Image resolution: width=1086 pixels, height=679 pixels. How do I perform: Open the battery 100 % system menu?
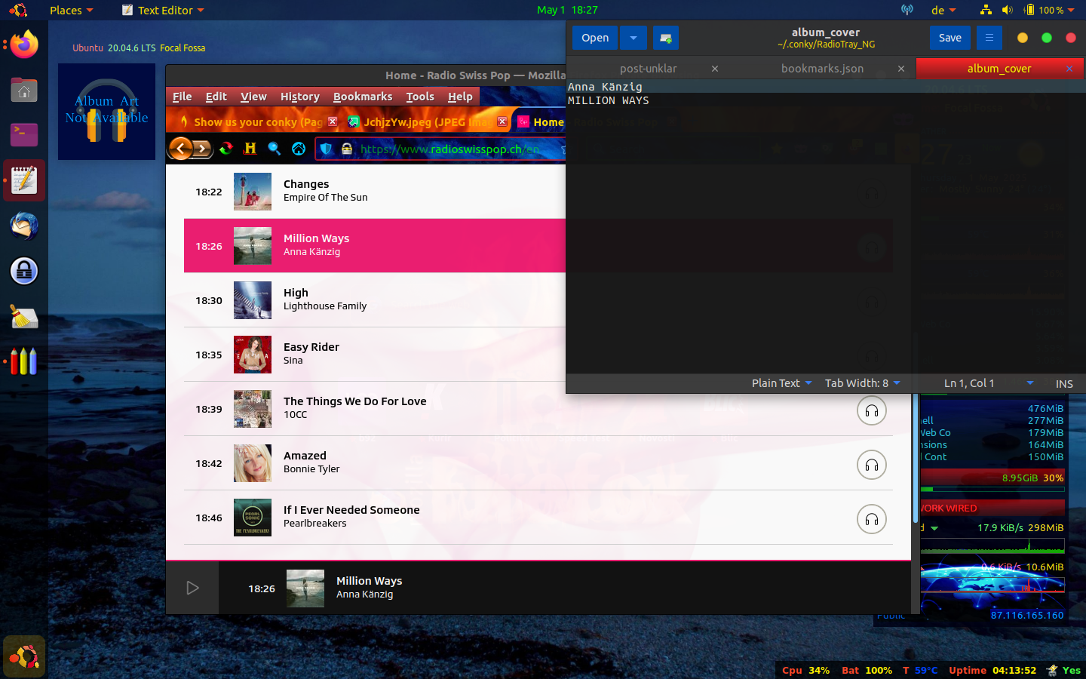click(x=1049, y=11)
